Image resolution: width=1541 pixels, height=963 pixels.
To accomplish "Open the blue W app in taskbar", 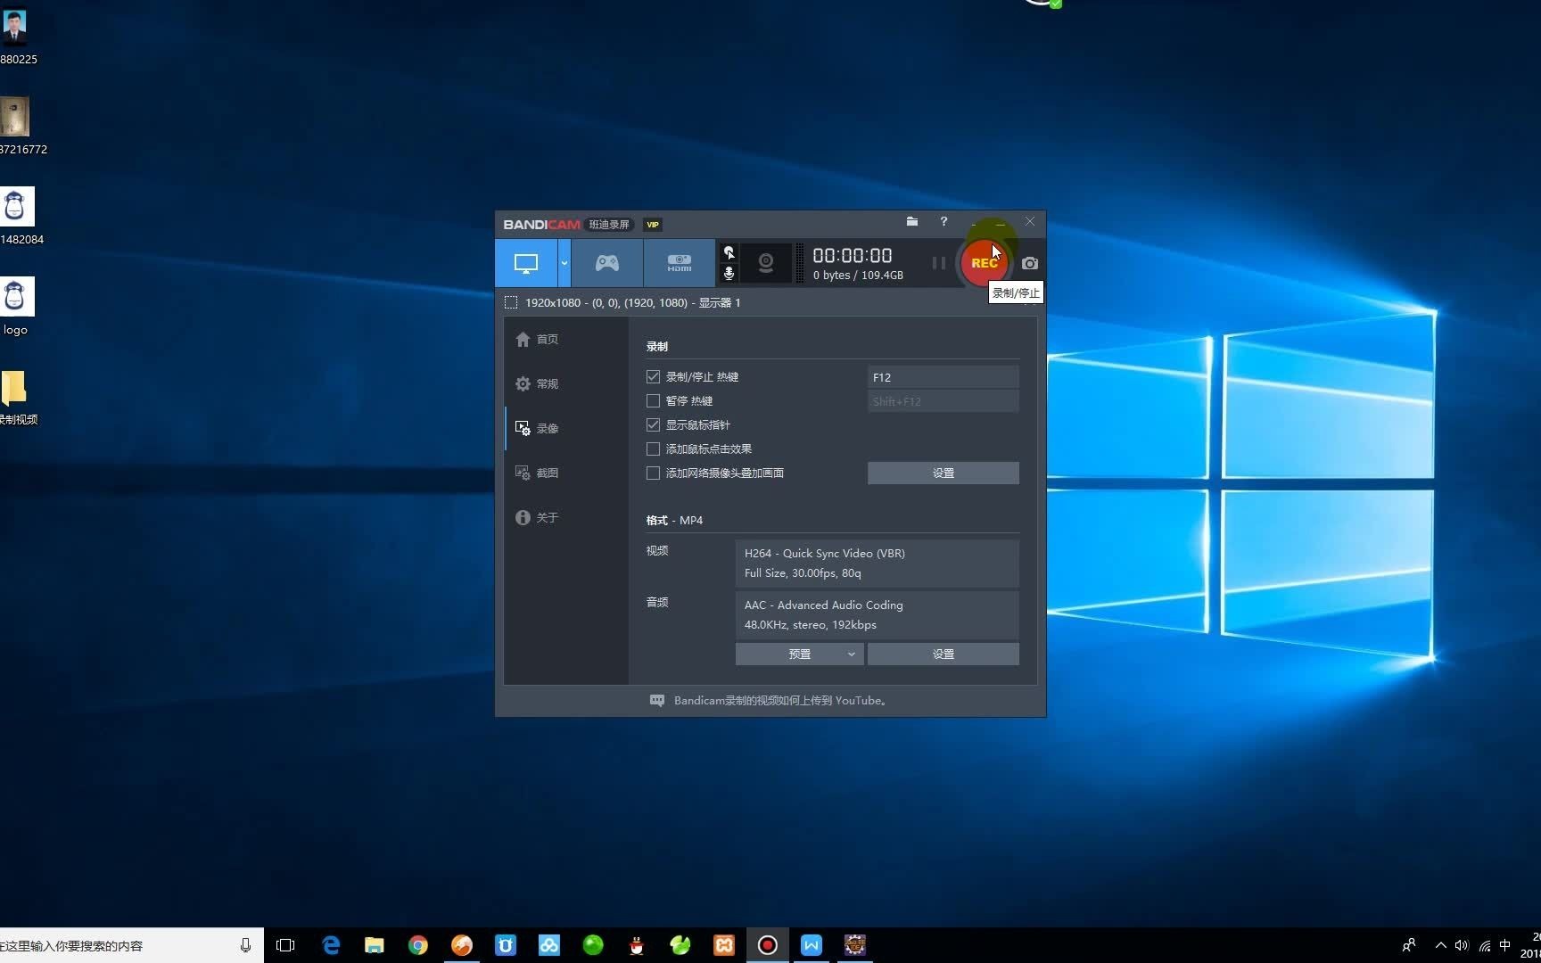I will 812,945.
